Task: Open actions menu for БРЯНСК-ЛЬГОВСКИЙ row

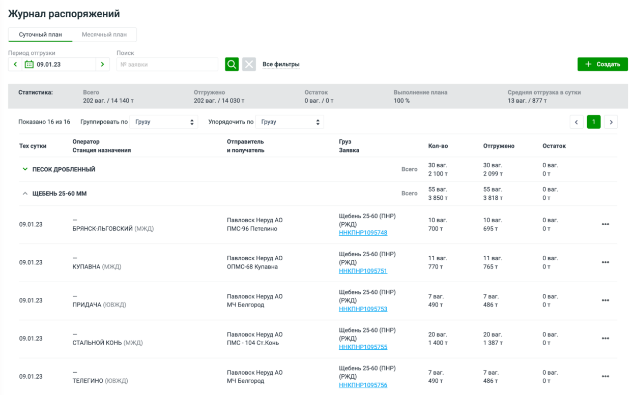Action: click(x=605, y=224)
